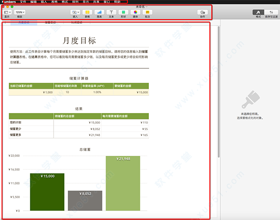Select the 要储蓄的金额 header cell
This screenshot has width=280, height=220.
[131, 86]
